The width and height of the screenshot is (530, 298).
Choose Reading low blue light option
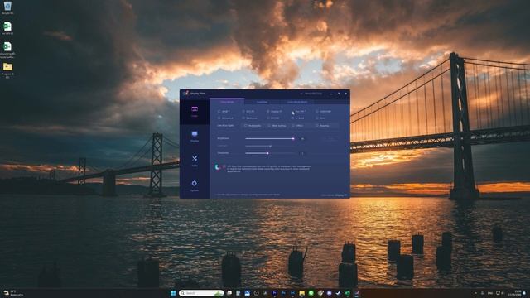[322, 126]
